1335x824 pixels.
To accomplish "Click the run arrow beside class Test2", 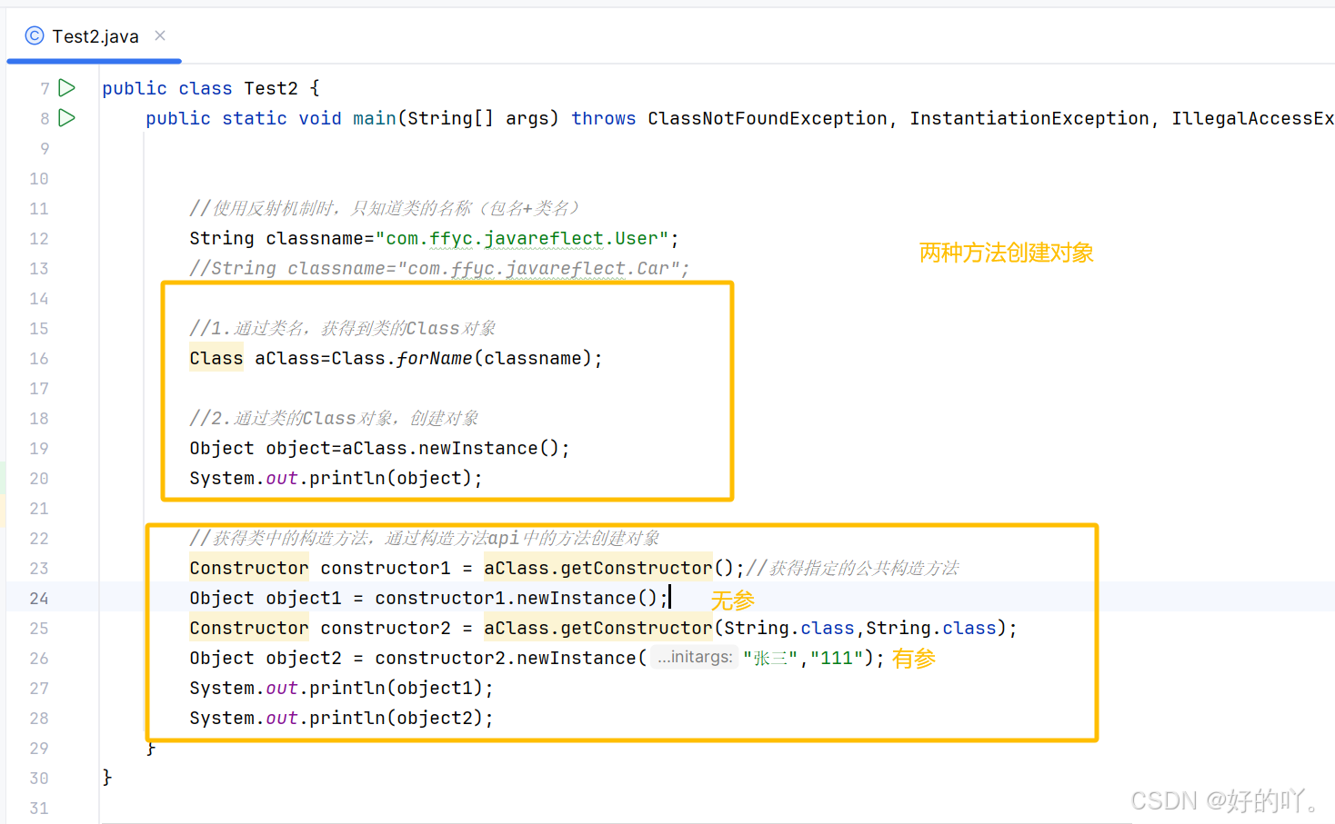I will click(67, 88).
